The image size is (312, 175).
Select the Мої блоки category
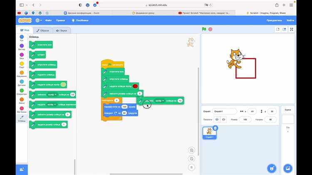(x=22, y=110)
